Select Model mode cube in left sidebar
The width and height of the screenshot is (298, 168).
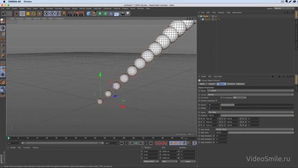(x=3, y=28)
